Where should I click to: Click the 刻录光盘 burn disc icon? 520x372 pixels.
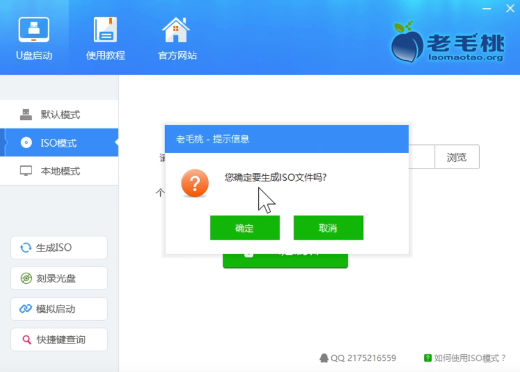[x=26, y=278]
